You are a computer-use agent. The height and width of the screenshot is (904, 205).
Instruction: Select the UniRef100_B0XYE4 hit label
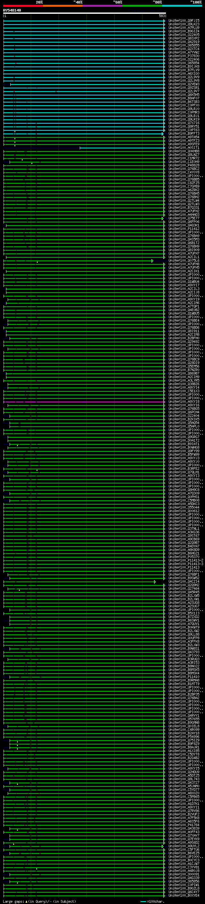pyautogui.click(x=184, y=896)
